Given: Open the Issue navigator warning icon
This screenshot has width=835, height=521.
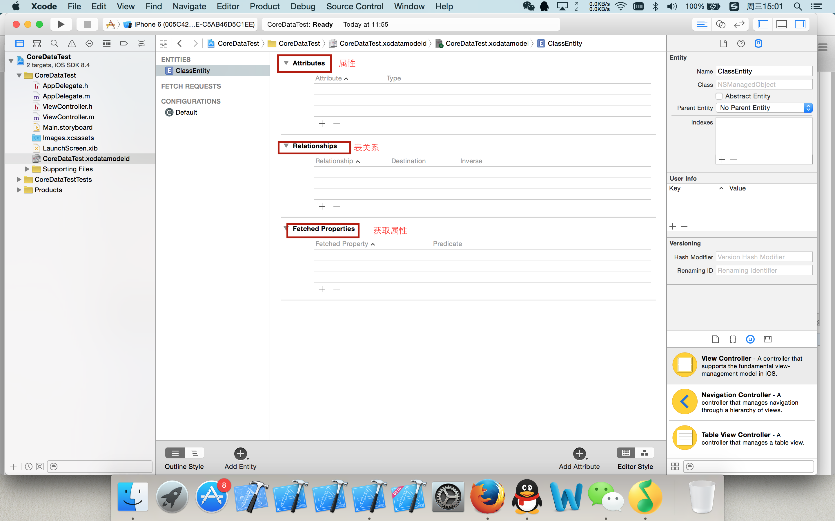Looking at the screenshot, I should (72, 43).
